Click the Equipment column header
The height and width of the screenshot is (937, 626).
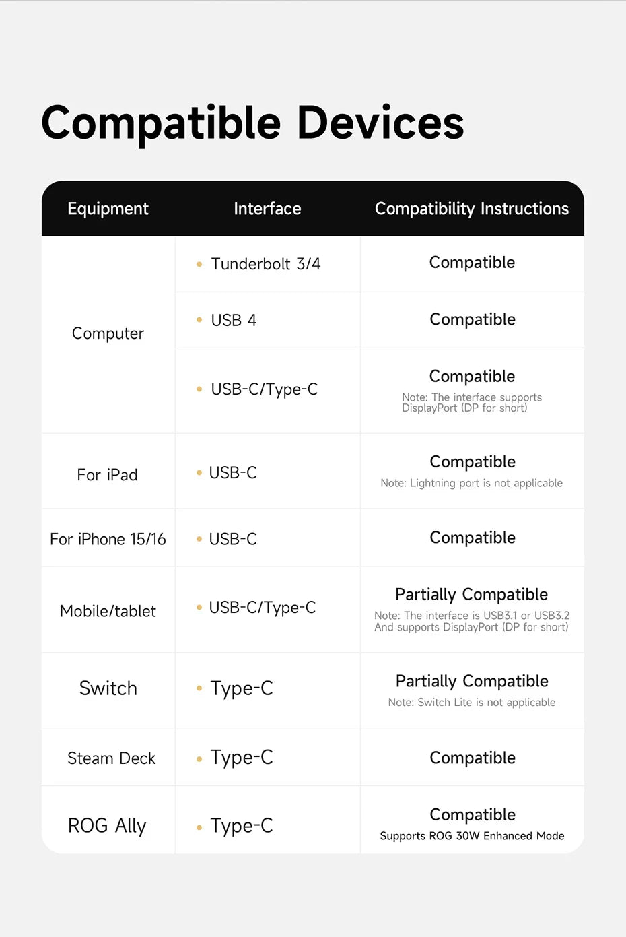click(x=108, y=209)
